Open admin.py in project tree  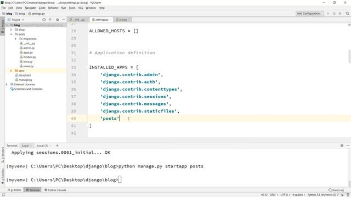pyautogui.click(x=27, y=48)
